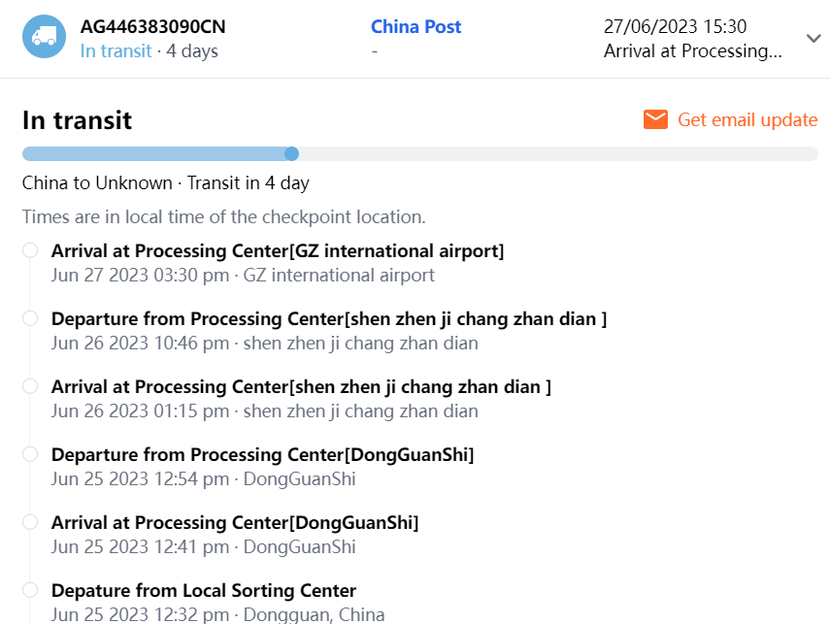Viewport: 830px width, 624px height.
Task: Select DongGuanShi arrival checkpoint circle marker
Action: coord(30,522)
